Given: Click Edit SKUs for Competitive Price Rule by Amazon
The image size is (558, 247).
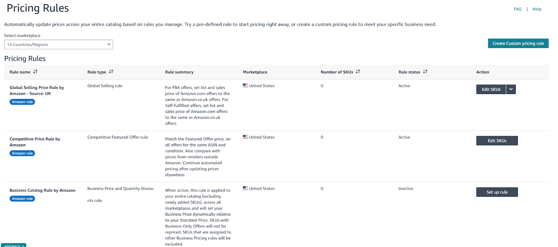Looking at the screenshot, I should tap(497, 140).
